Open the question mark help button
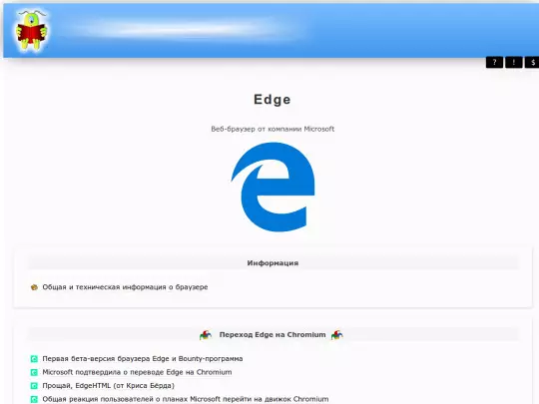Screen dimensions: 539x404 coord(494,62)
